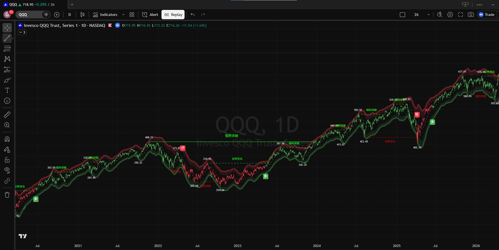Click the Trade button
Screen dimensions: 499x250
click(x=487, y=15)
